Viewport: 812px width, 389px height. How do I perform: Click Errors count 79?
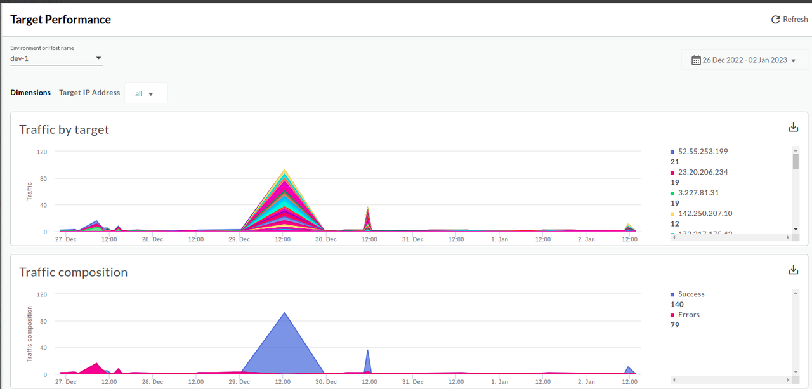tap(675, 325)
